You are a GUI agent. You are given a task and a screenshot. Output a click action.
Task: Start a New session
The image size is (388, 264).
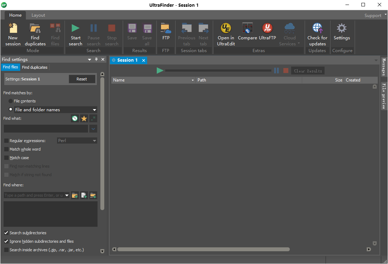coord(13,34)
